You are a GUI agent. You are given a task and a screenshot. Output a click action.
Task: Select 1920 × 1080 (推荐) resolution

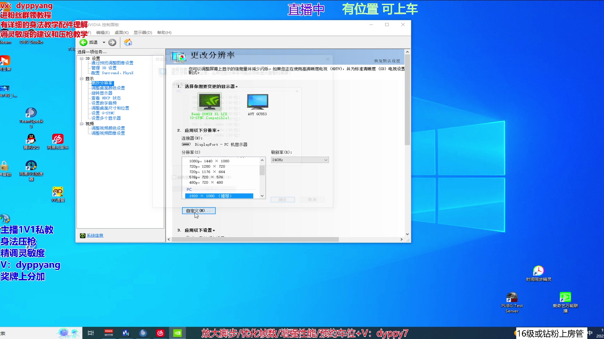click(x=219, y=196)
